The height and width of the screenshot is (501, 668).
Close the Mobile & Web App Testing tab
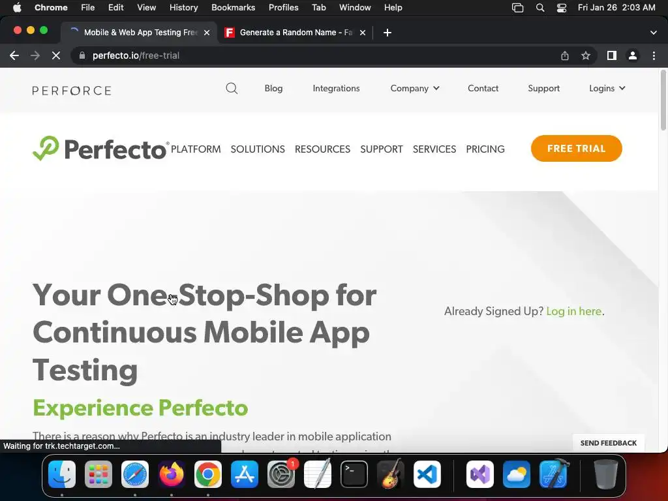[207, 33]
